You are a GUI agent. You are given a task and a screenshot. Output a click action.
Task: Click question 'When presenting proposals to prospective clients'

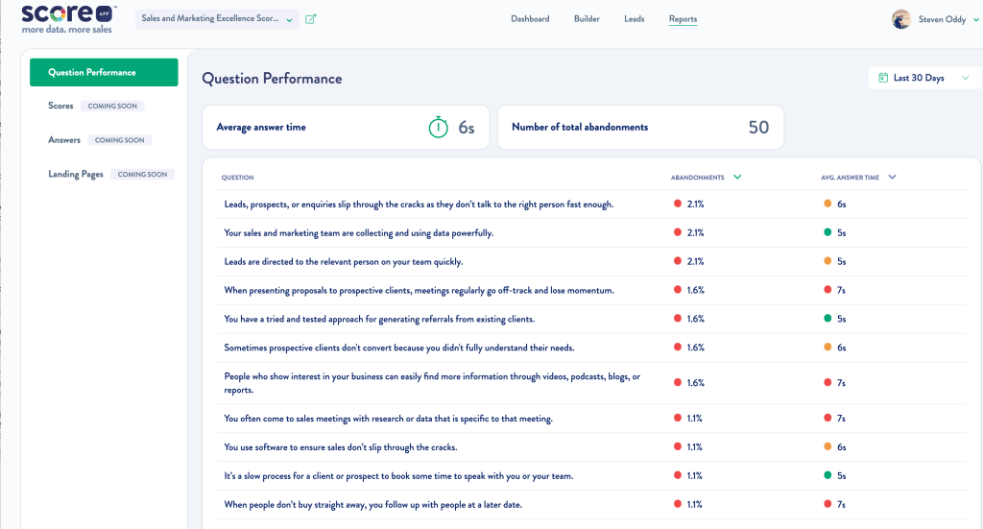tap(419, 290)
